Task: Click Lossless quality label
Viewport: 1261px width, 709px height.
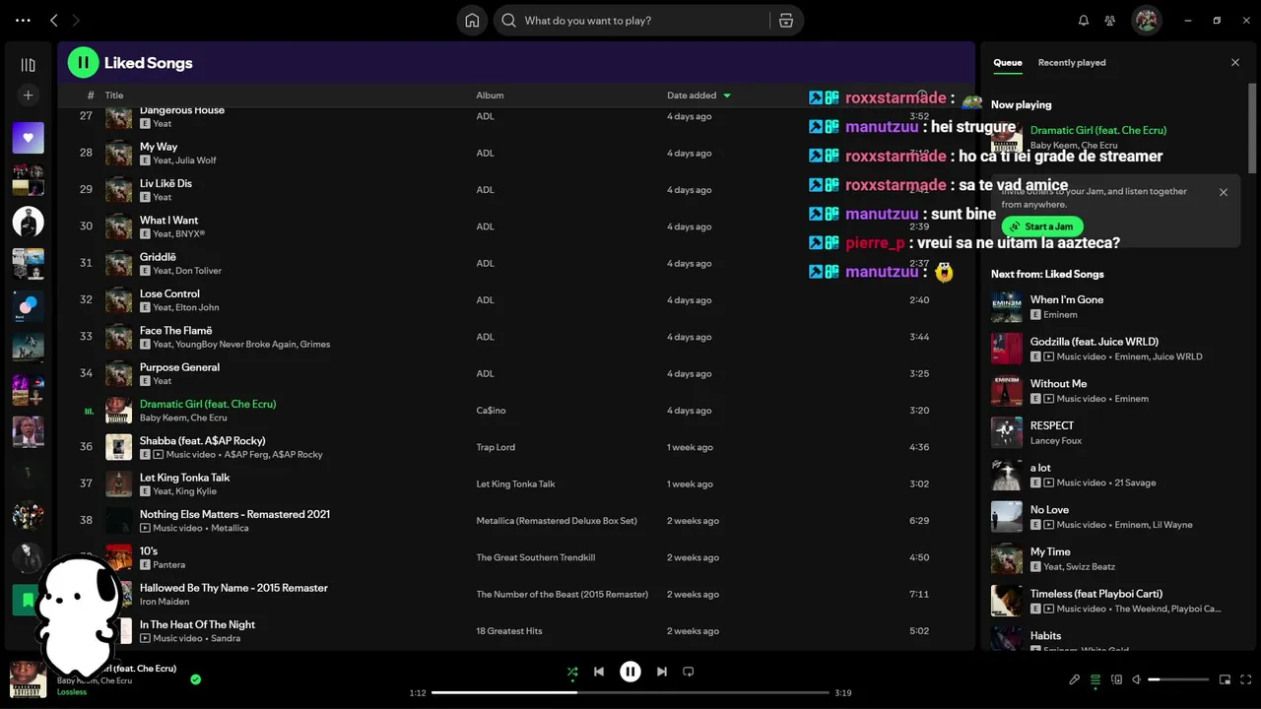Action: pyautogui.click(x=72, y=692)
